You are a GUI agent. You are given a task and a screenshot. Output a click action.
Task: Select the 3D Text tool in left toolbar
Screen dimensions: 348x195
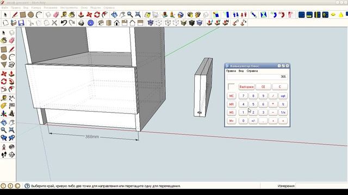(x=11, y=114)
